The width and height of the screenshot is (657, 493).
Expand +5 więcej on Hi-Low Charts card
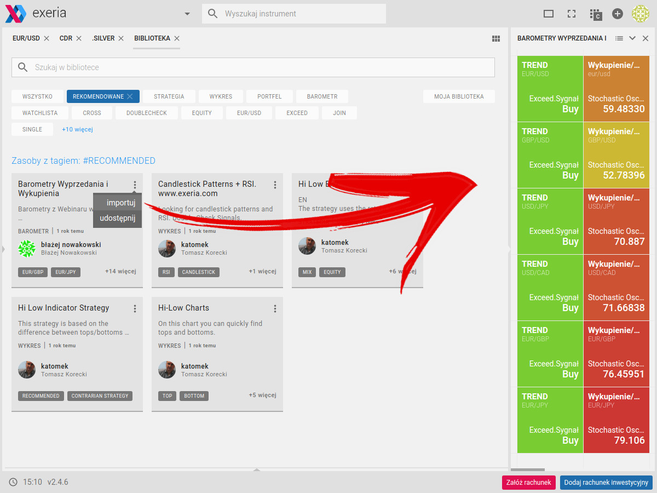pyautogui.click(x=262, y=395)
